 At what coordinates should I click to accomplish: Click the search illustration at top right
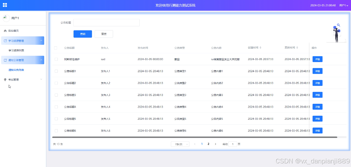click(x=337, y=33)
